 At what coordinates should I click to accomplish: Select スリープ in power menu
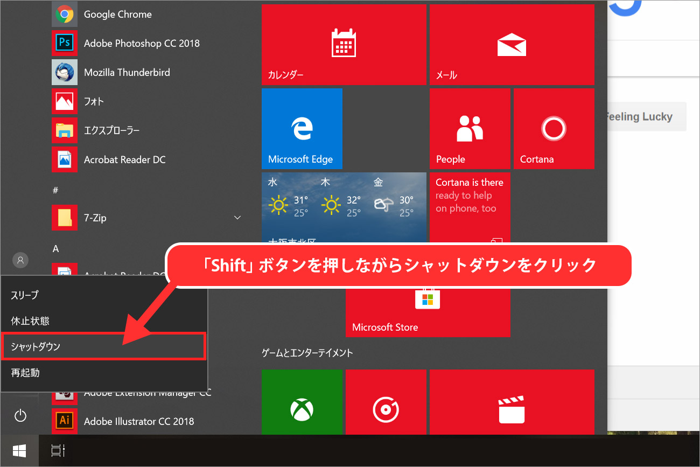point(104,295)
